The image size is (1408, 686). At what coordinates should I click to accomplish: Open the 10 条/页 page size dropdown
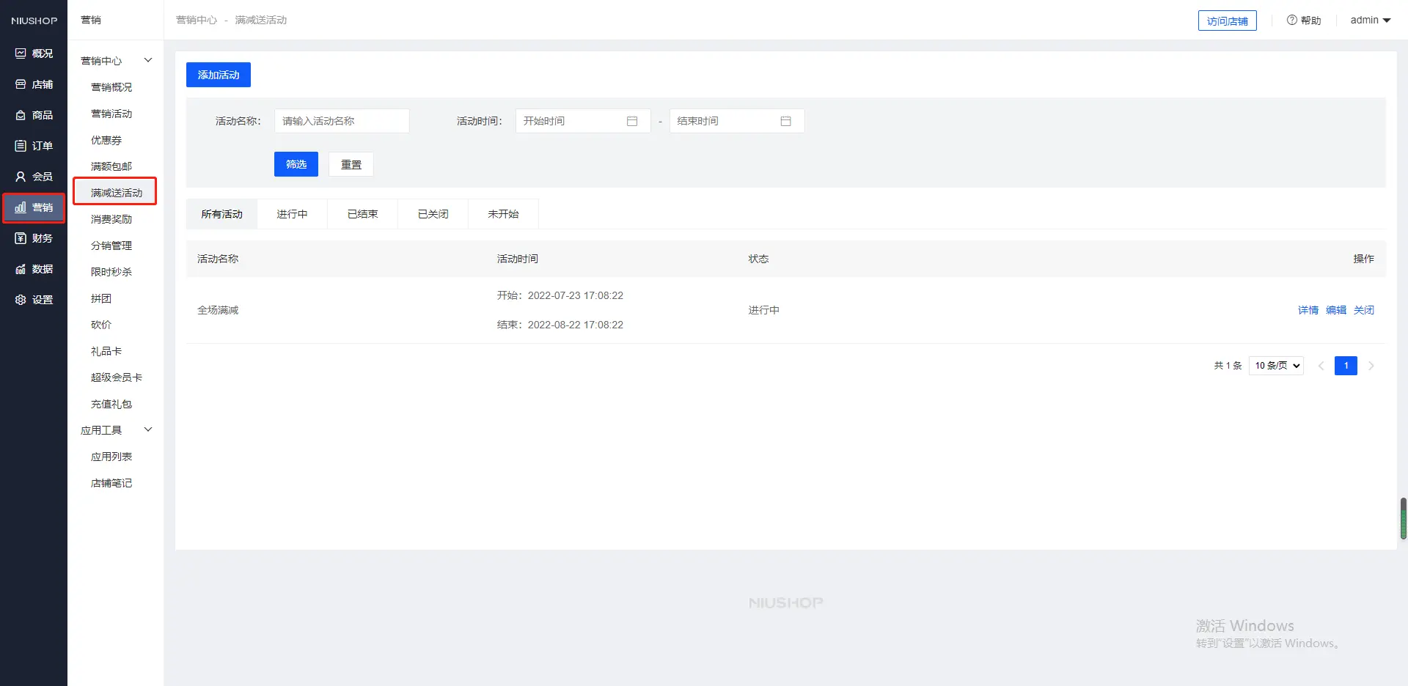click(x=1276, y=366)
